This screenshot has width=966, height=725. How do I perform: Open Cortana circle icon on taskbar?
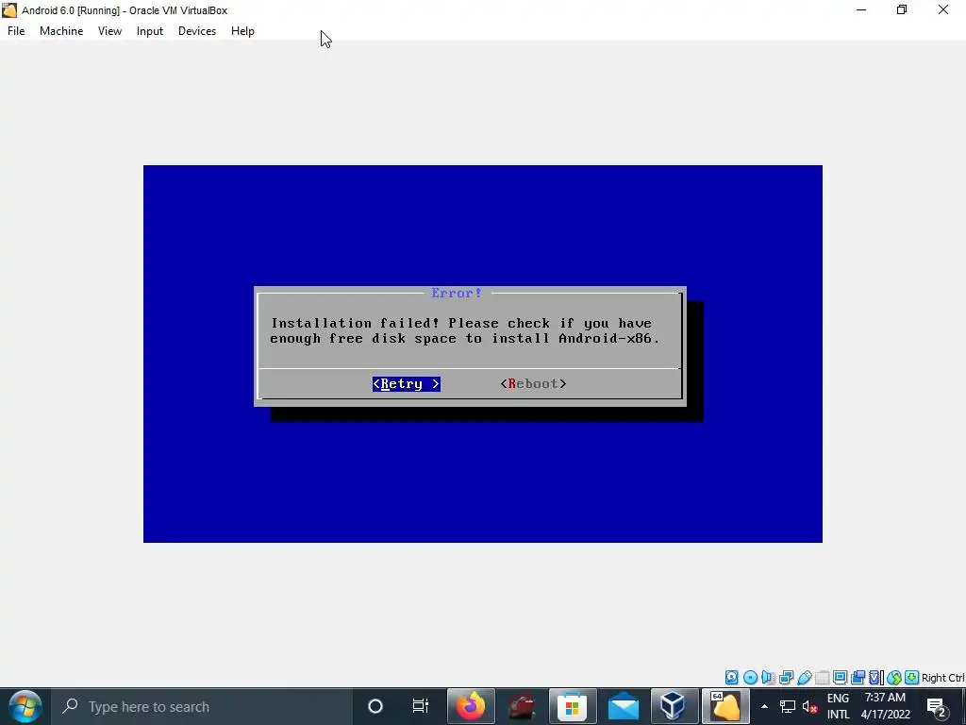375,706
